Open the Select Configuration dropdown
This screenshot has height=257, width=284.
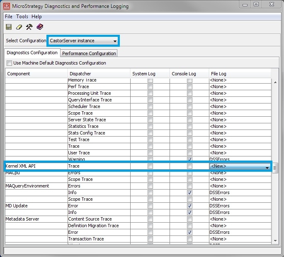point(83,41)
